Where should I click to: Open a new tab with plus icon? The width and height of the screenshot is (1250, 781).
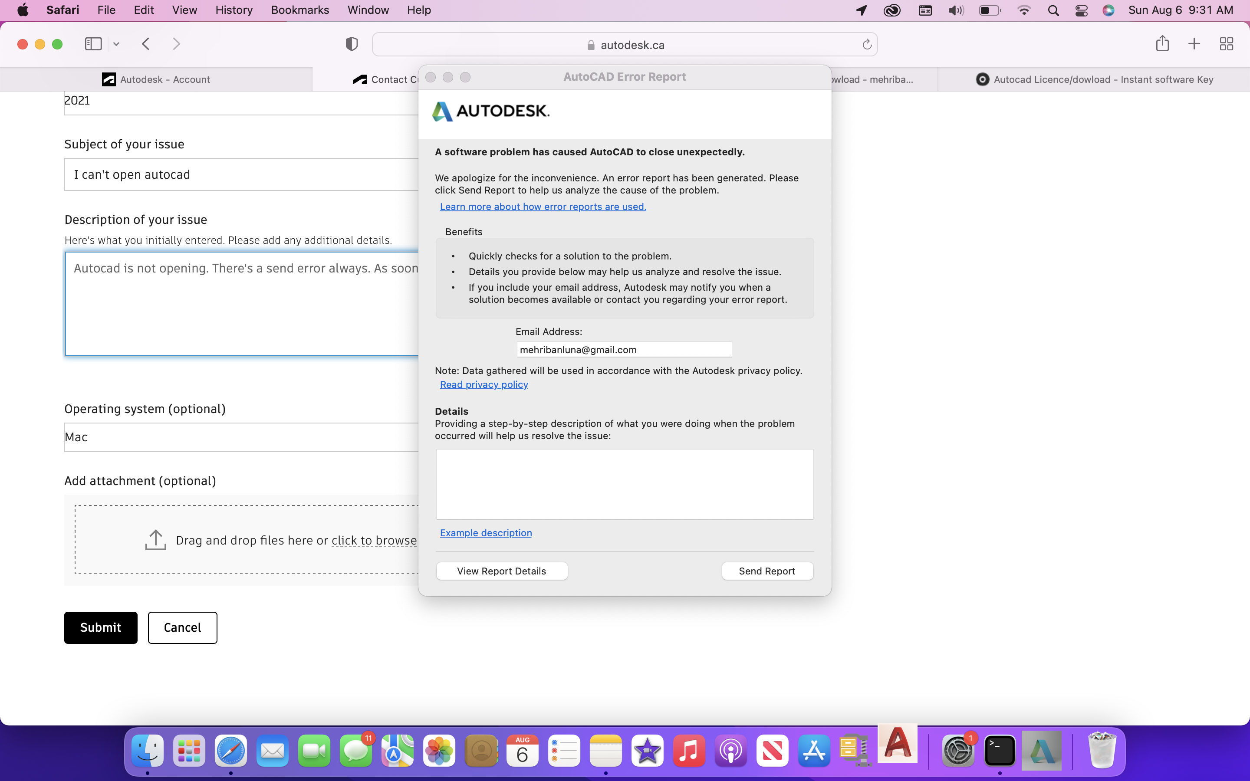[x=1194, y=44]
